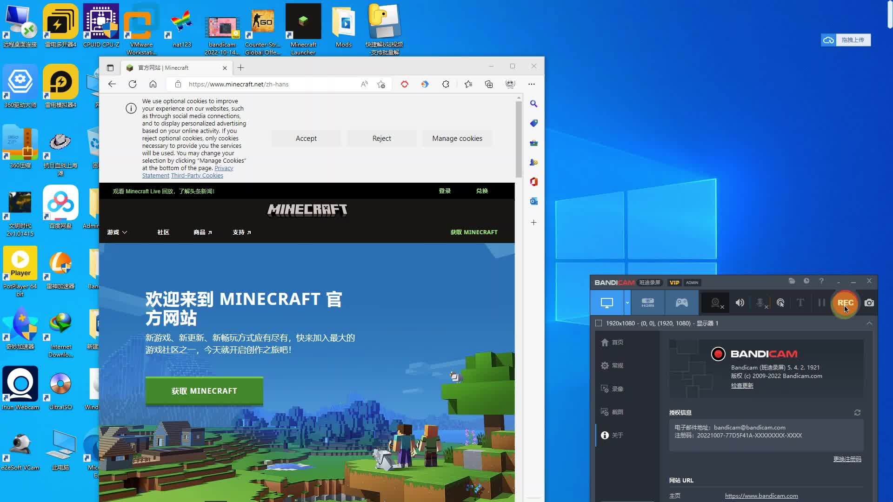Collapse the Bandicam panel with the chevron
This screenshot has height=502, width=893.
pyautogui.click(x=869, y=324)
